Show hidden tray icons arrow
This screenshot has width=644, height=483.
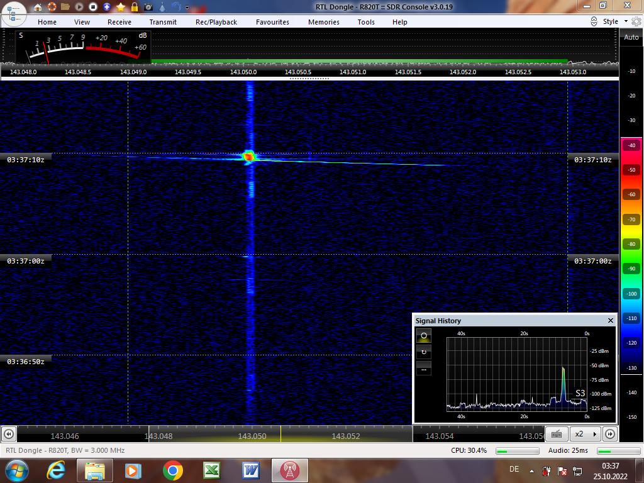coord(531,471)
